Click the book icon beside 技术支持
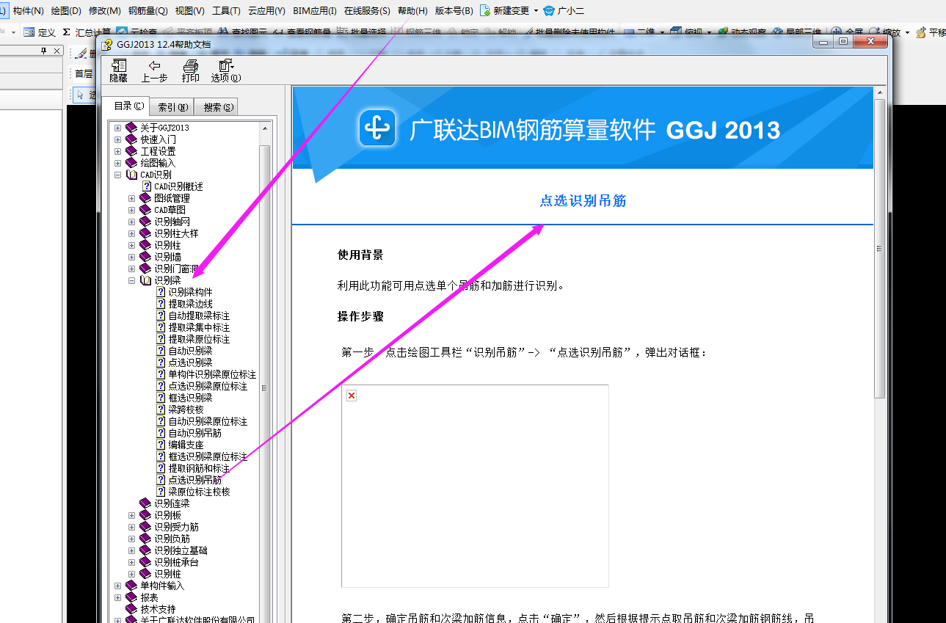The height and width of the screenshot is (623, 946). pyautogui.click(x=131, y=609)
